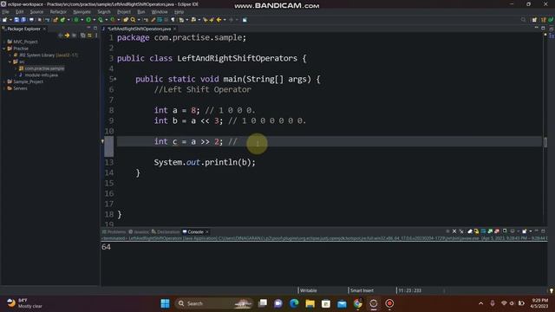Open File Explorer from taskbar
The height and width of the screenshot is (312, 555).
point(310,303)
